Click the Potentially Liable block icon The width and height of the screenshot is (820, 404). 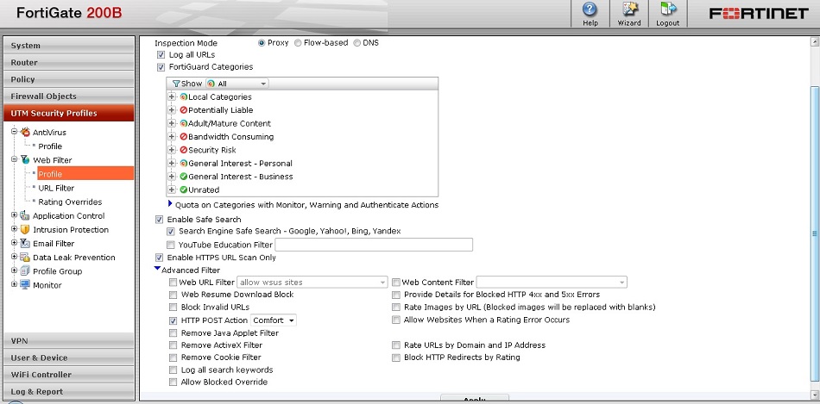(x=184, y=110)
